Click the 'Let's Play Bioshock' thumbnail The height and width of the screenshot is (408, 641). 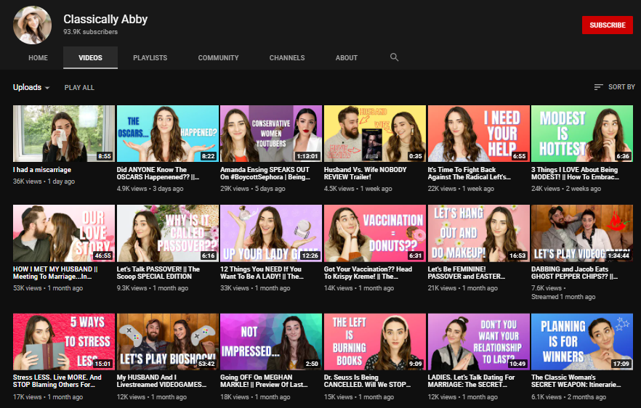(x=168, y=342)
